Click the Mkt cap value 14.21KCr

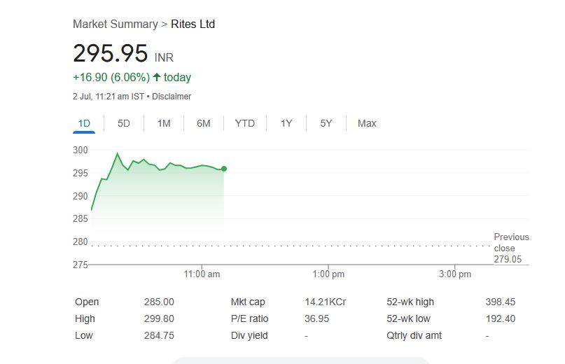point(326,302)
